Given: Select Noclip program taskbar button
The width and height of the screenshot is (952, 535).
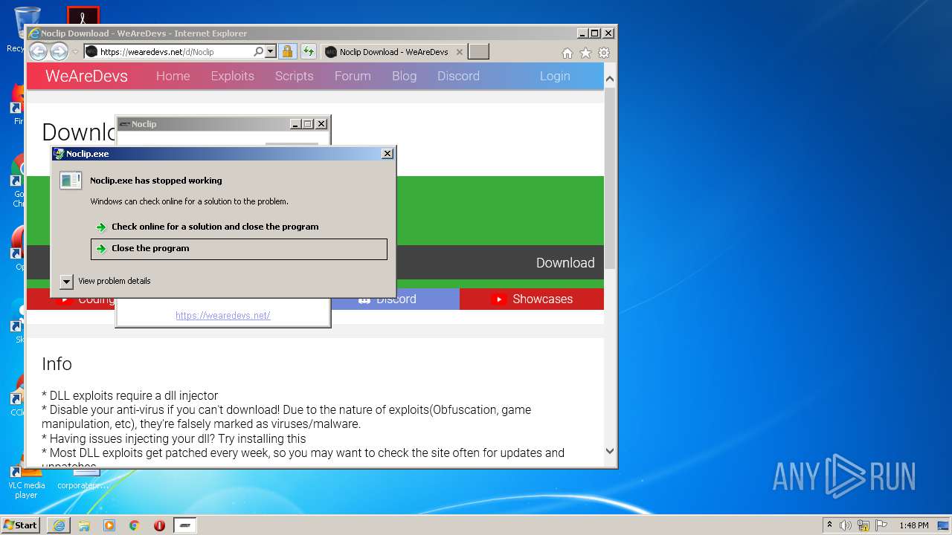Looking at the screenshot, I should click(x=185, y=525).
